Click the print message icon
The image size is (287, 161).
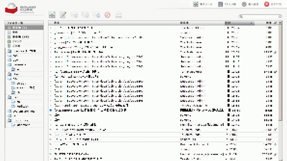pyautogui.click(x=118, y=15)
